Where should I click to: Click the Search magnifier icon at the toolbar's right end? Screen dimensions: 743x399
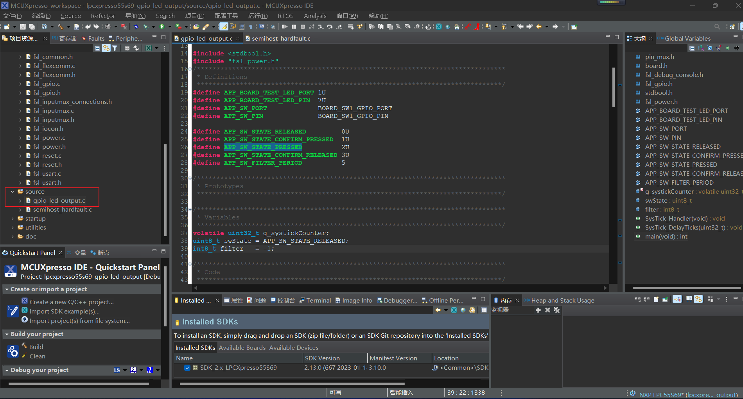pyautogui.click(x=717, y=27)
